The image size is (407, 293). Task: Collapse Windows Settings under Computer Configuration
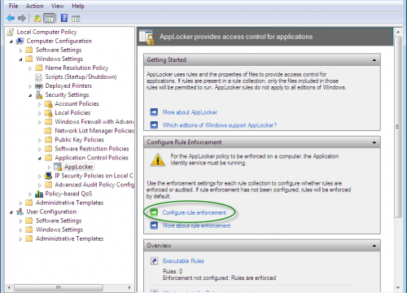[20, 59]
